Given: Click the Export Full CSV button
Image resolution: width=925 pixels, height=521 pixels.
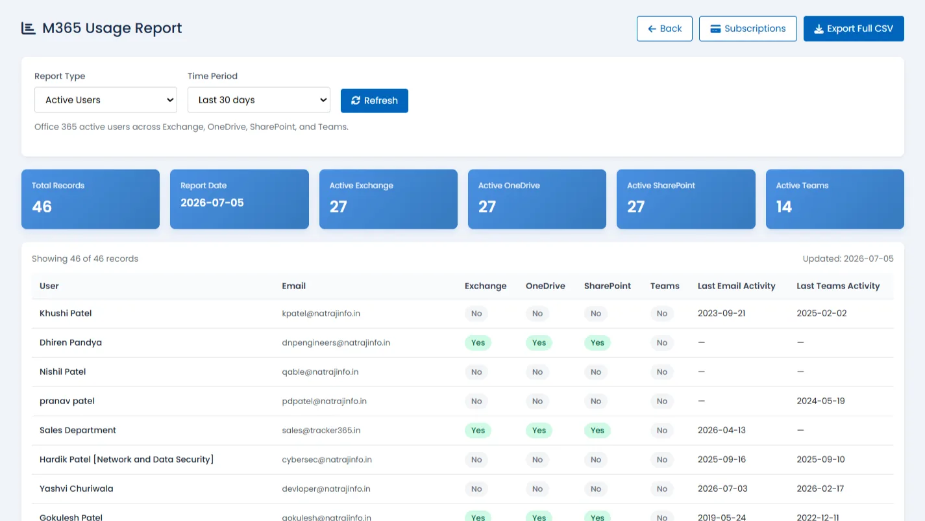Looking at the screenshot, I should point(854,29).
